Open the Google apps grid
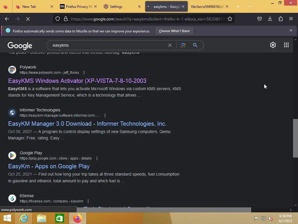The image size is (298, 224). tap(286, 45)
